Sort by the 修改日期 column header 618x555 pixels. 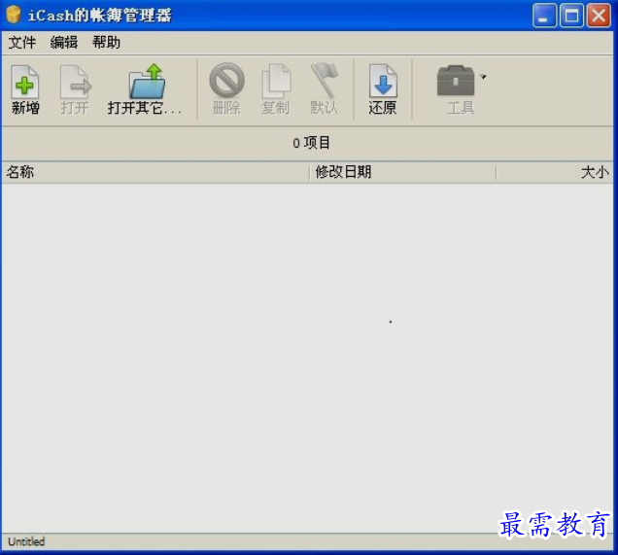point(402,172)
